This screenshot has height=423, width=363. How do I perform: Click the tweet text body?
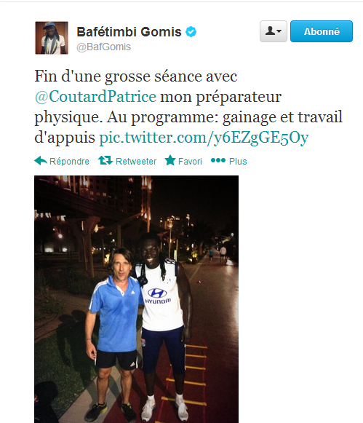point(188,107)
